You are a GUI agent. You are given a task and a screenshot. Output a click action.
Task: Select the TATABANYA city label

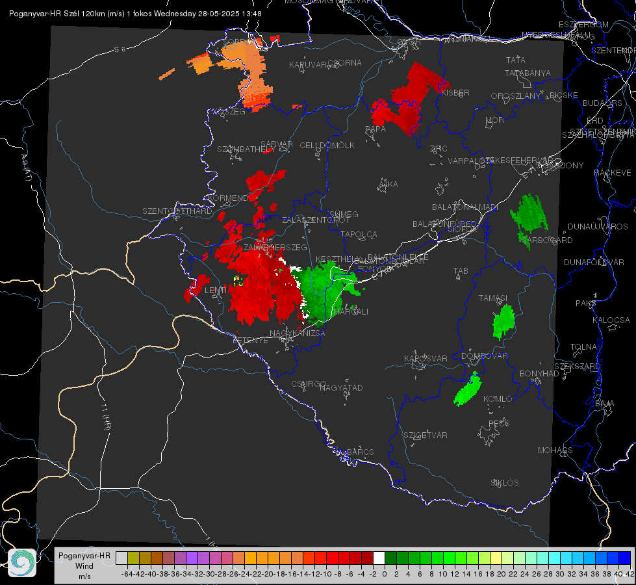click(528, 73)
